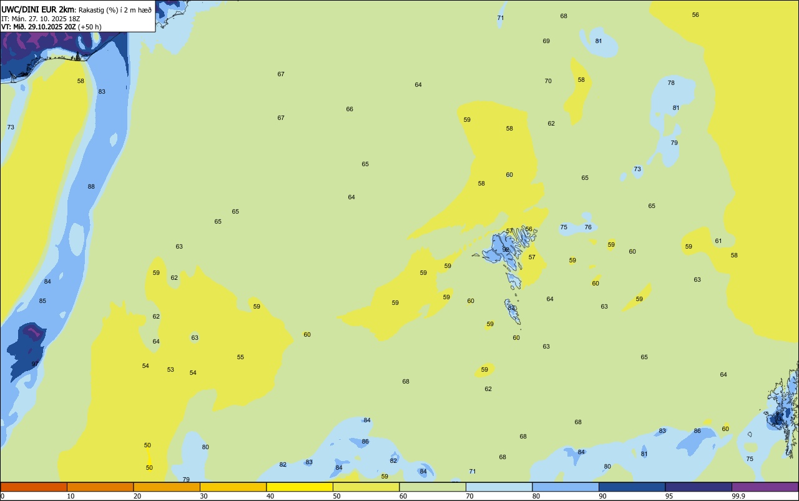799x501 pixels.
Task: Click the legend tick label "99.9"
Action: 738,496
